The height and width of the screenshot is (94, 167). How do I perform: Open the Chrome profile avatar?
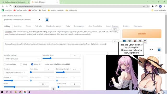point(160,6)
